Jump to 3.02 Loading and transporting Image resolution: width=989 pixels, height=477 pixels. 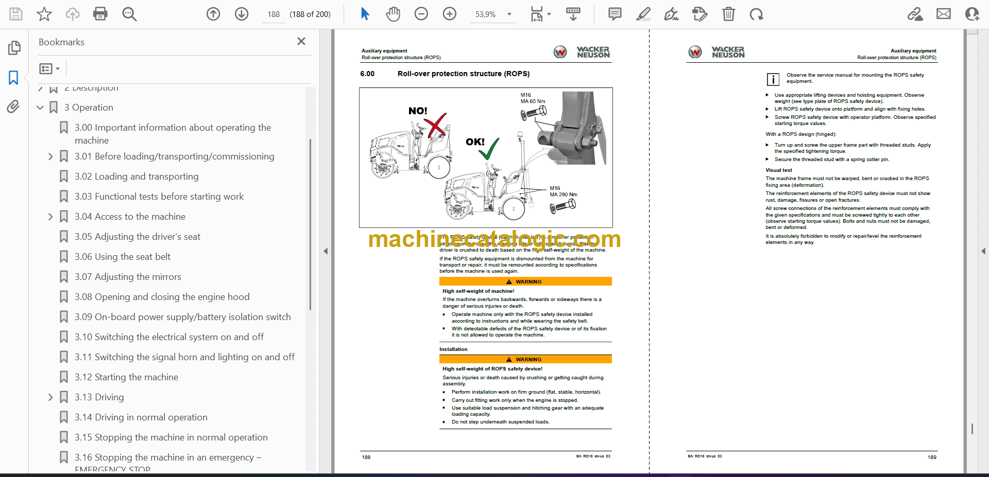tap(137, 176)
